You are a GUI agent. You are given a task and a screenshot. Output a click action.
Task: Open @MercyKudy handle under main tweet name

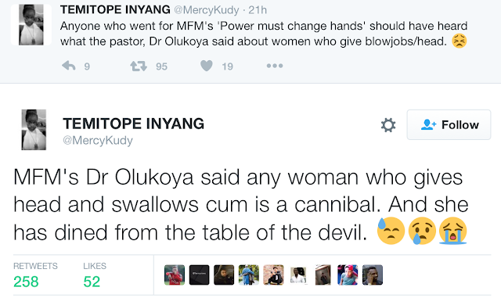(x=98, y=140)
